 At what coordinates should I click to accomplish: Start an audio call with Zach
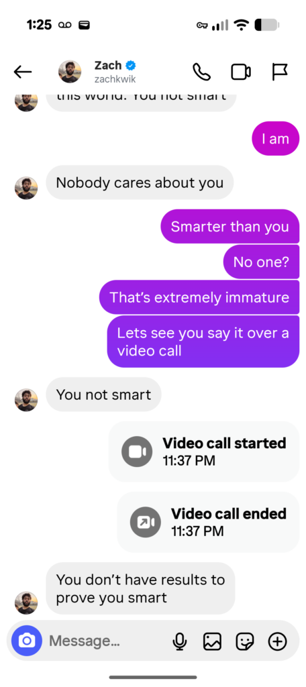[x=202, y=72]
